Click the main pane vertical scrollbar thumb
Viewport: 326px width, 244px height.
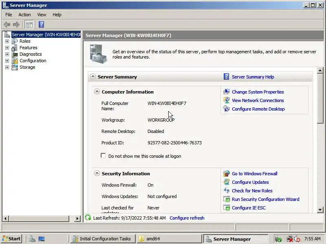(320, 98)
